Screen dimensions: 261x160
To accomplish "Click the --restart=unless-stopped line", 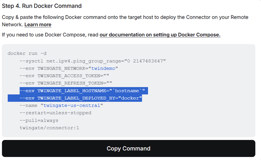I will click(x=55, y=113).
